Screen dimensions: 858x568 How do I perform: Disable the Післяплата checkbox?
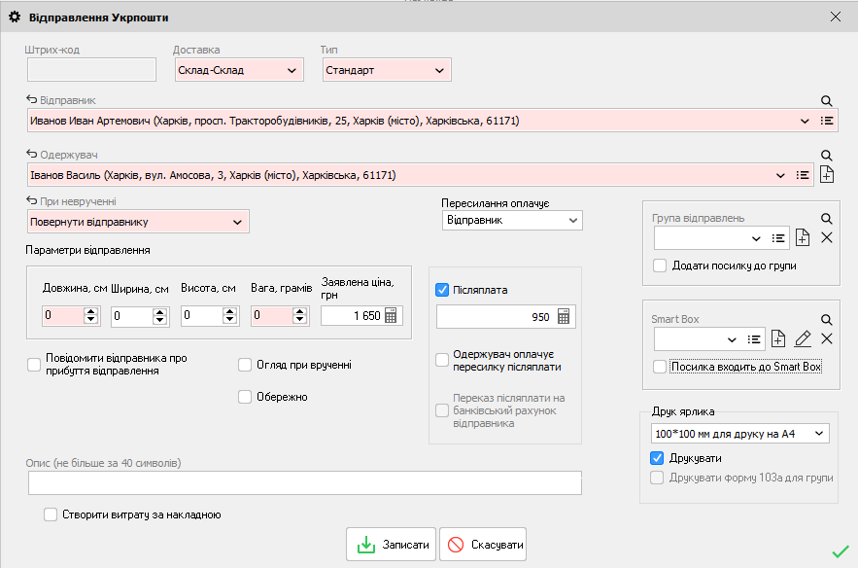pos(443,290)
